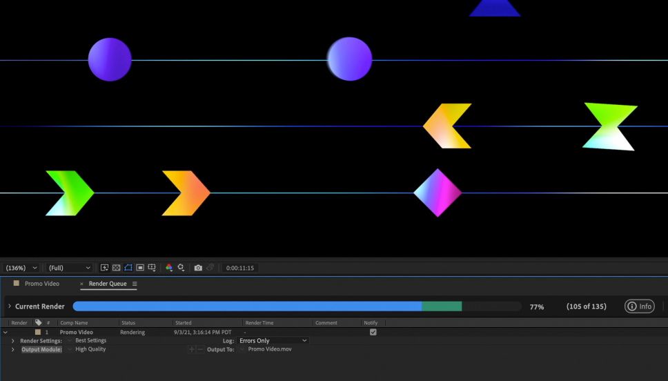
Task: Toggle the Fast Previews icon
Action: click(x=104, y=268)
